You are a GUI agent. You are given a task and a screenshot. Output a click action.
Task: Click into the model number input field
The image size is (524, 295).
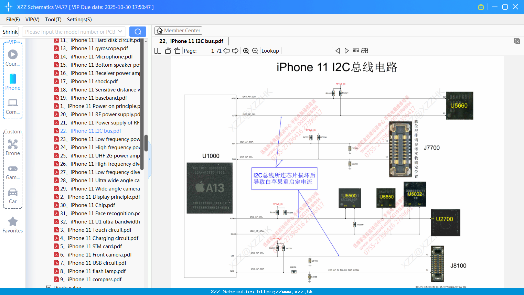(x=70, y=32)
